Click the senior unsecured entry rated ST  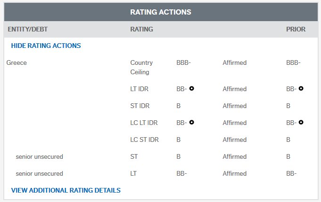[x=39, y=156]
